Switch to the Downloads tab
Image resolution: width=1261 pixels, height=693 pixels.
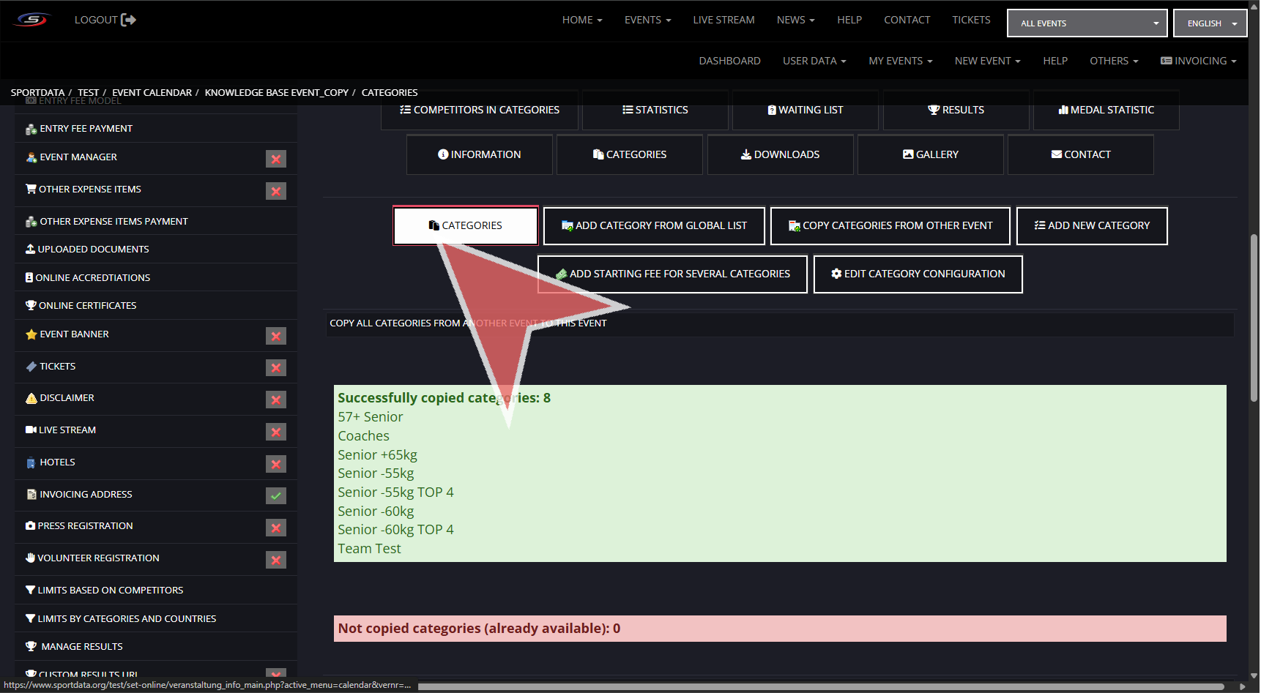(x=780, y=154)
